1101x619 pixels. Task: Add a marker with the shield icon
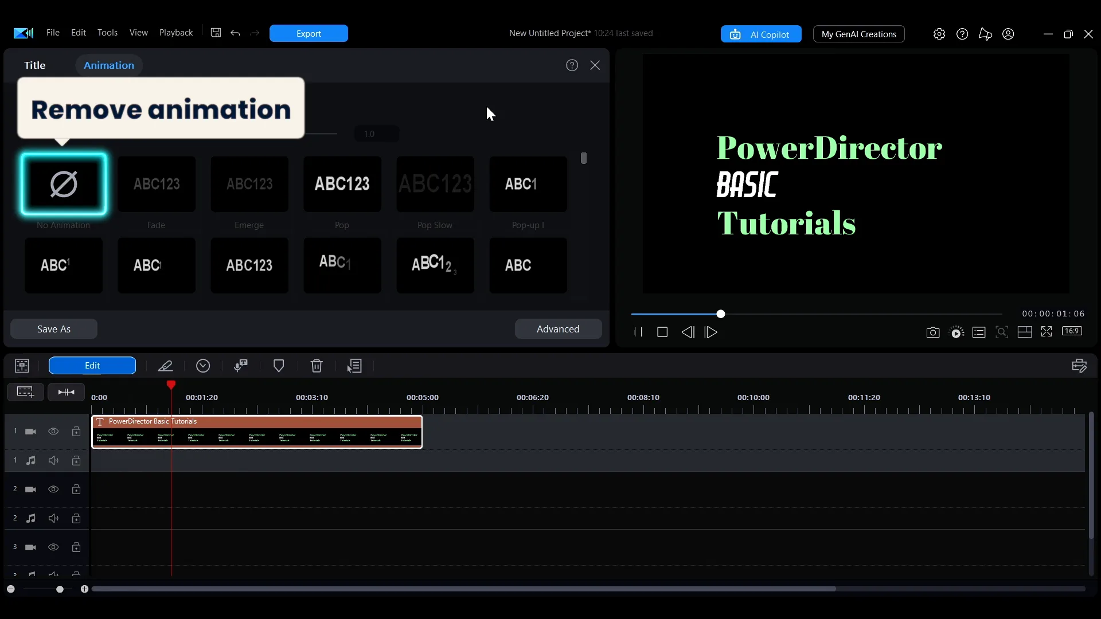pos(279,366)
